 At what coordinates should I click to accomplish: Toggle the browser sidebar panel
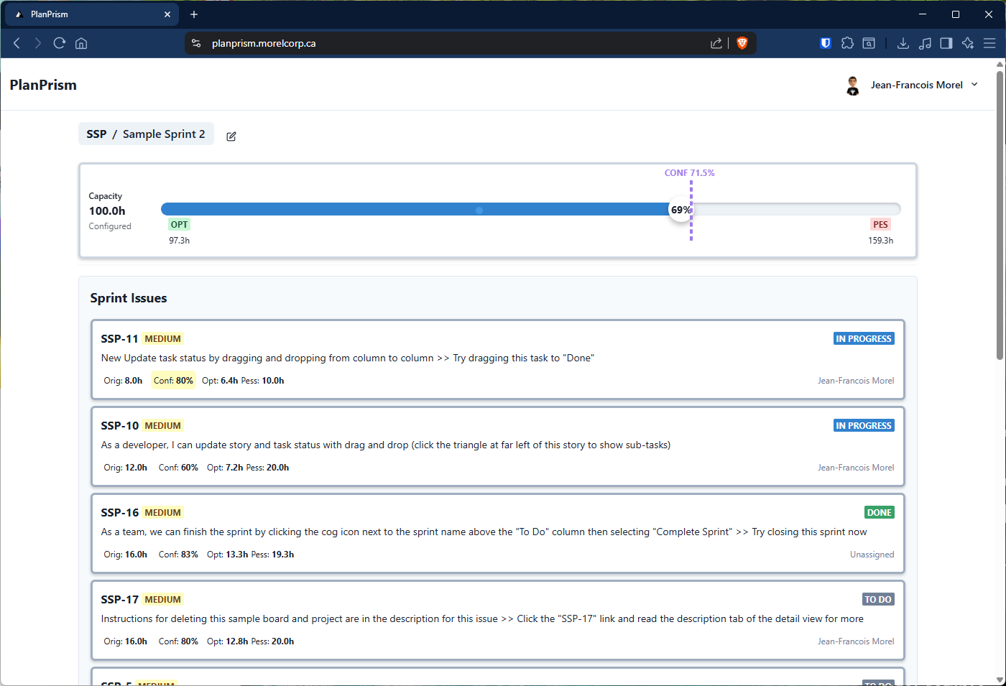[946, 43]
